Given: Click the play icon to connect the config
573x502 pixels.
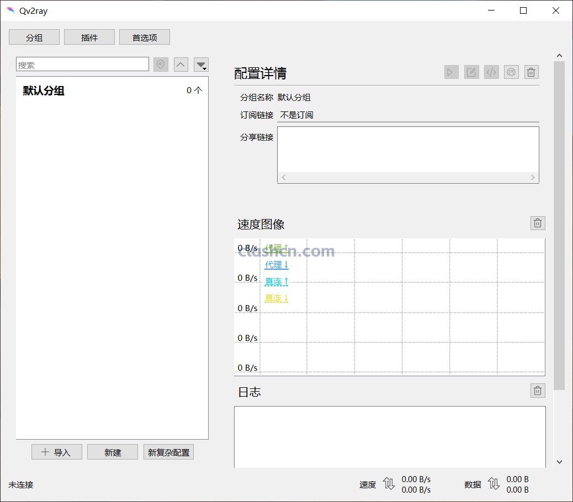Looking at the screenshot, I should (x=452, y=72).
